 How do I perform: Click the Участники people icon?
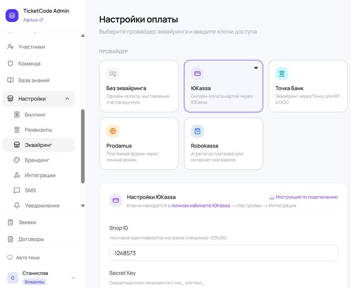pos(10,47)
